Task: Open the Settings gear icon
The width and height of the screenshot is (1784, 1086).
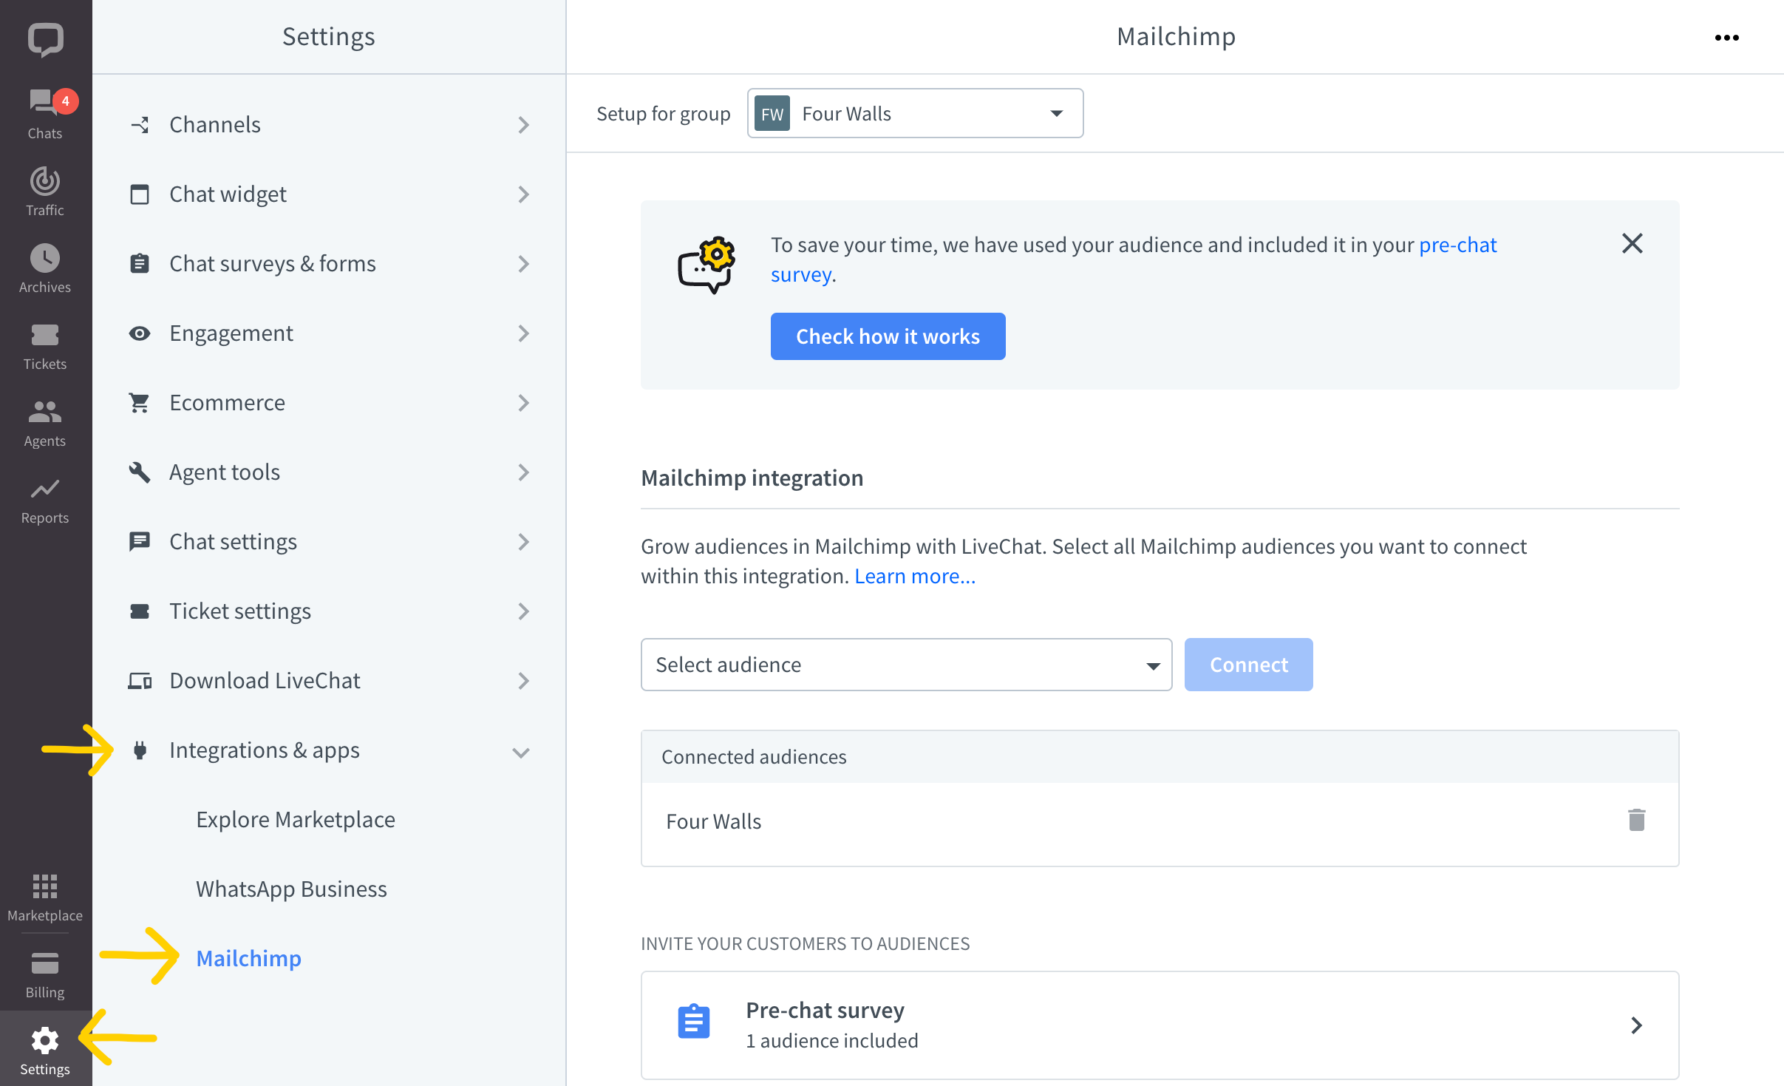Action: 44,1040
